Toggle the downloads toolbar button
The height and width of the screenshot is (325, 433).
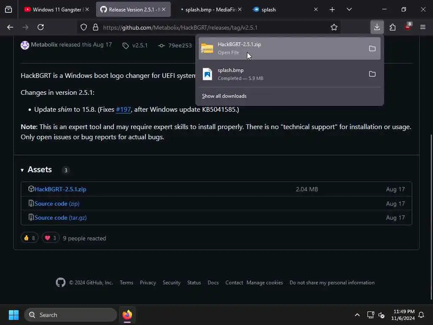pos(377,28)
